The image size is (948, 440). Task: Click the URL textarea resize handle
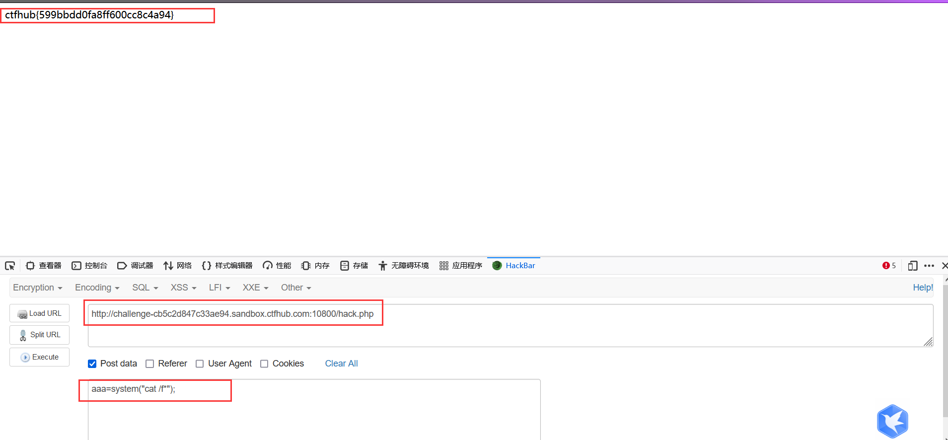pos(928,342)
